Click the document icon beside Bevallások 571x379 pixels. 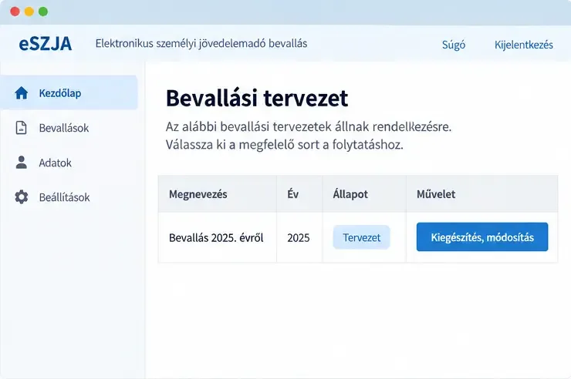(x=21, y=128)
